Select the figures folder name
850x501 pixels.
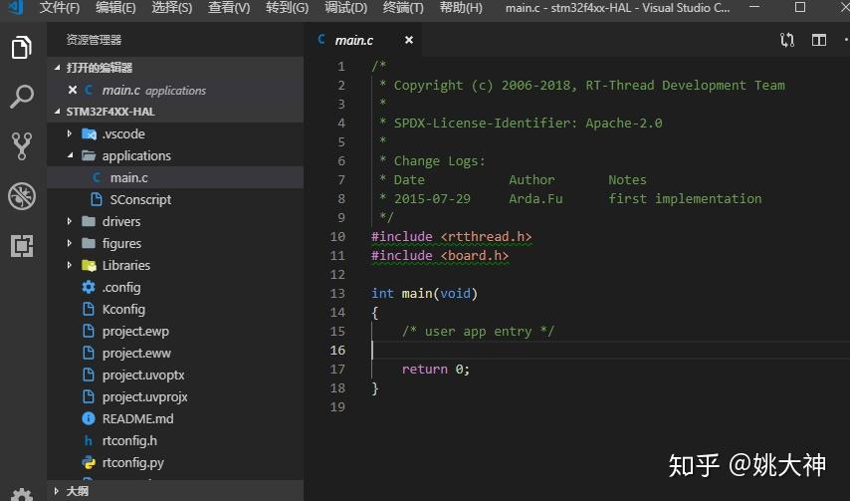(122, 243)
